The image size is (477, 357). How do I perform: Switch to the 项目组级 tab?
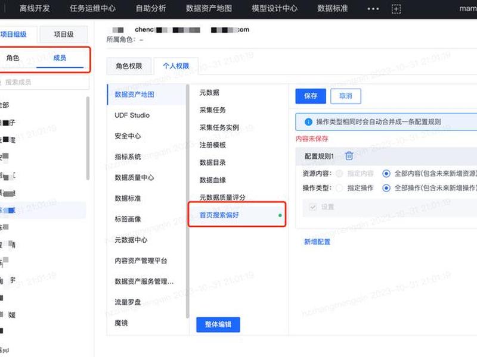[18, 35]
